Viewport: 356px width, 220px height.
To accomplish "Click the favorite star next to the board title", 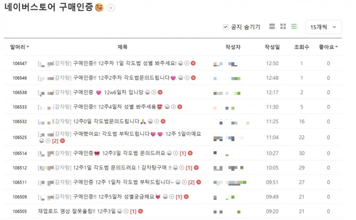I will [111, 8].
